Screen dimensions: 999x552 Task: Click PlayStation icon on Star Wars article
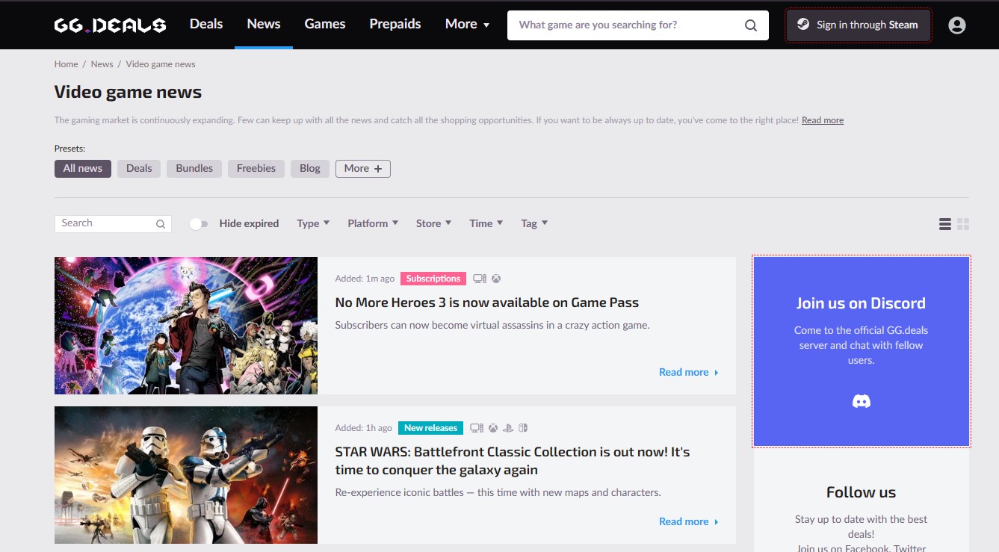coord(508,428)
